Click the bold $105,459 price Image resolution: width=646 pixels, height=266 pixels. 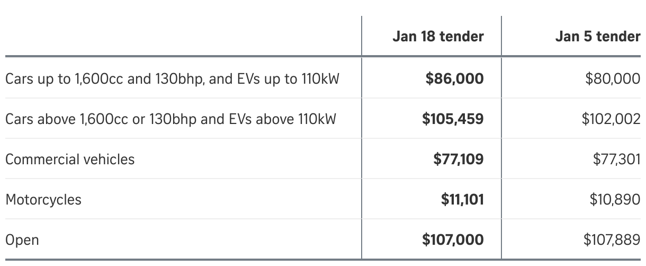(453, 119)
